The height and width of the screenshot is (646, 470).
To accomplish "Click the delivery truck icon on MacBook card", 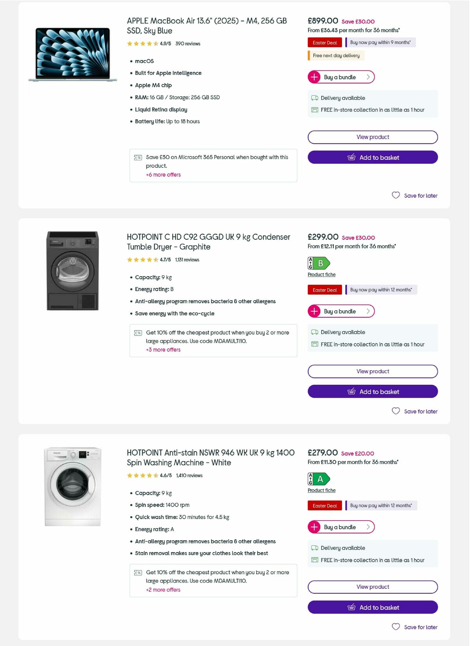I will [314, 98].
